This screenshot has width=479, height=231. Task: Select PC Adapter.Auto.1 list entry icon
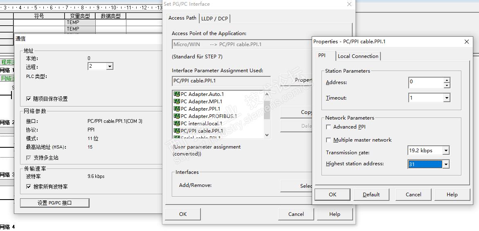[176, 94]
